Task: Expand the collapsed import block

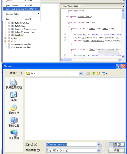Action: coord(67,17)
